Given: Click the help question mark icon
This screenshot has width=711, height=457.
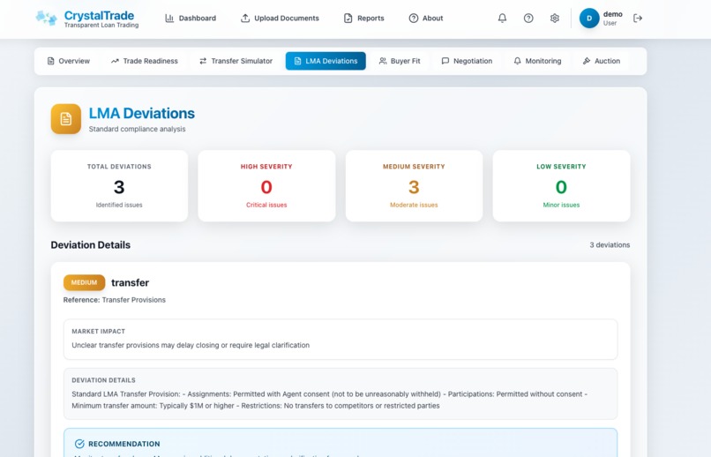Looking at the screenshot, I should click(528, 19).
